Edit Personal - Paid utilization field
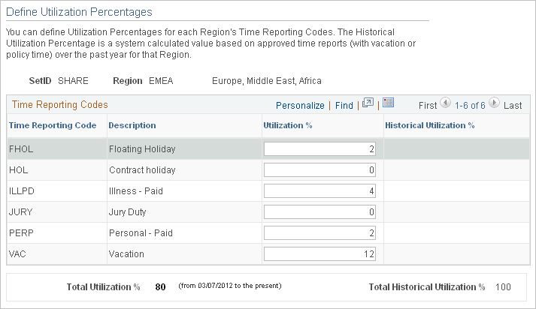This screenshot has height=309, width=536. click(320, 233)
